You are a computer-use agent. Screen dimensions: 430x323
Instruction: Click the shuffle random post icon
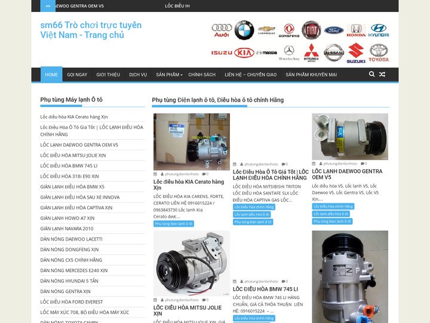pyautogui.click(x=382, y=74)
